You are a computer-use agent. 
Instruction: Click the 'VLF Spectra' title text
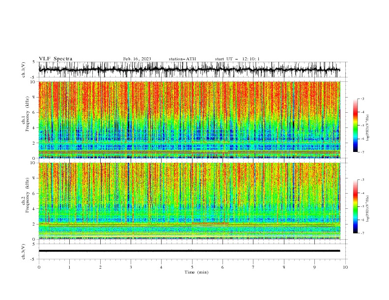[56, 59]
